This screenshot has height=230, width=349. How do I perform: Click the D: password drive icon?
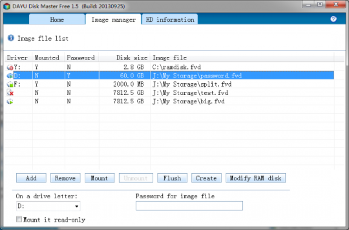click(x=10, y=76)
